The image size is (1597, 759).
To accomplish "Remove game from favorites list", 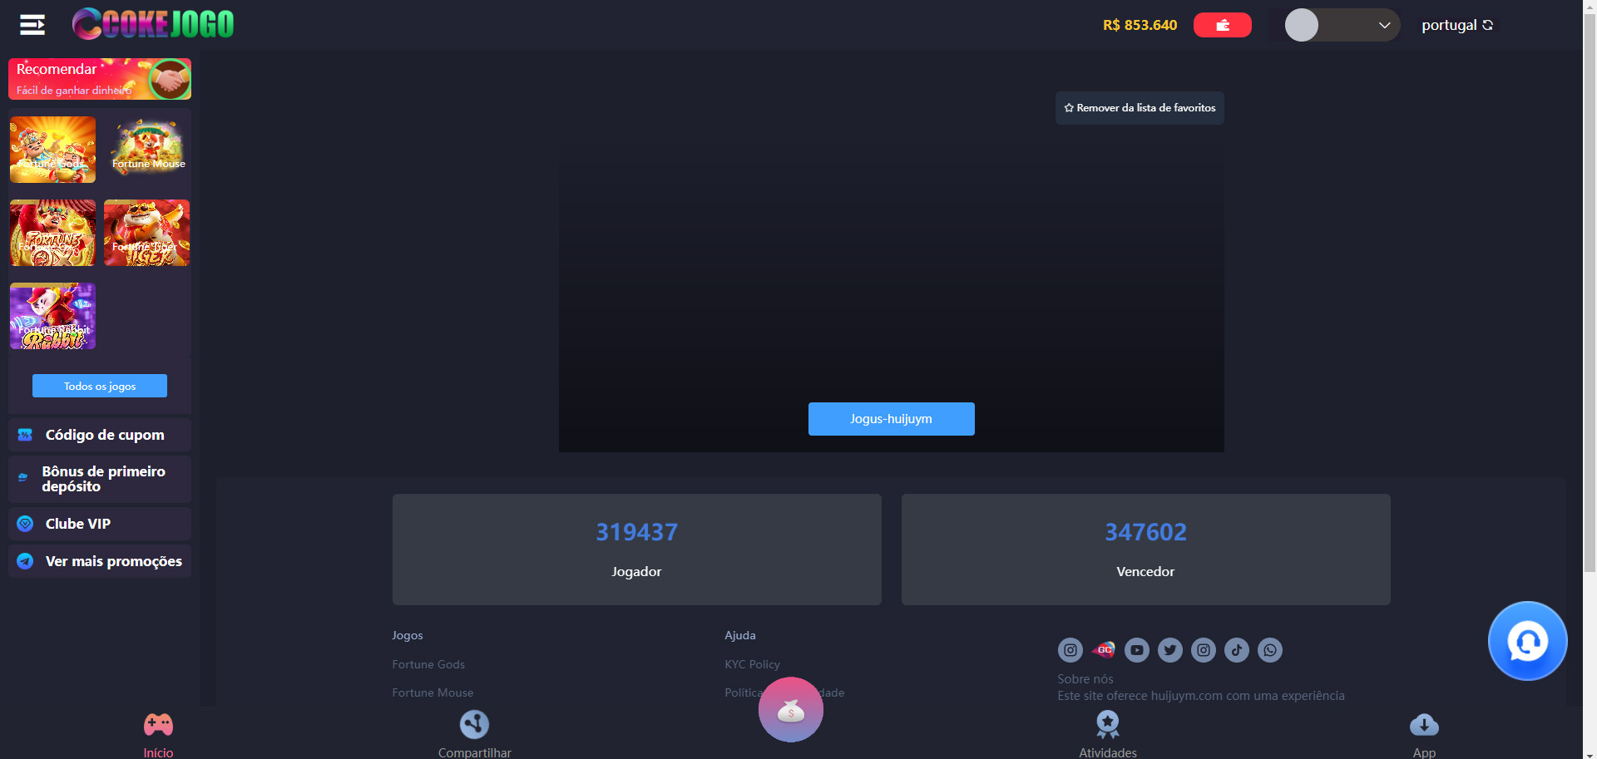I will click(x=1139, y=108).
